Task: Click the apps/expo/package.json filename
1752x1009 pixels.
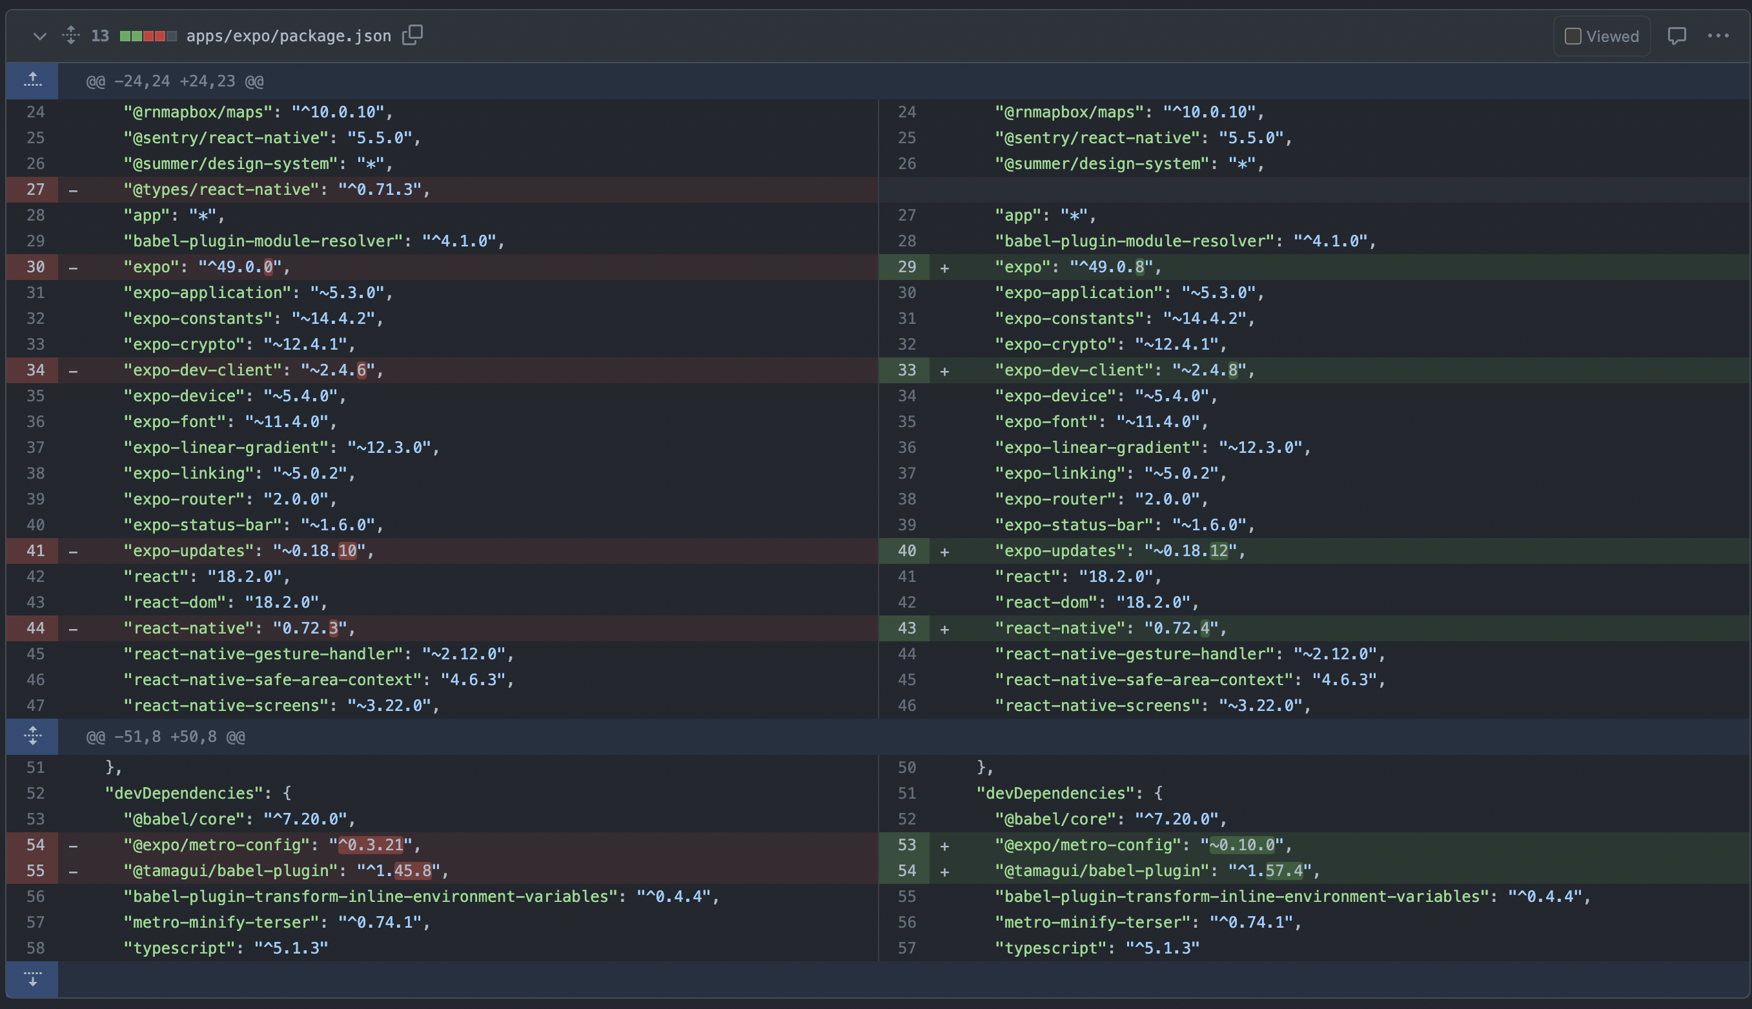Action: [x=288, y=35]
